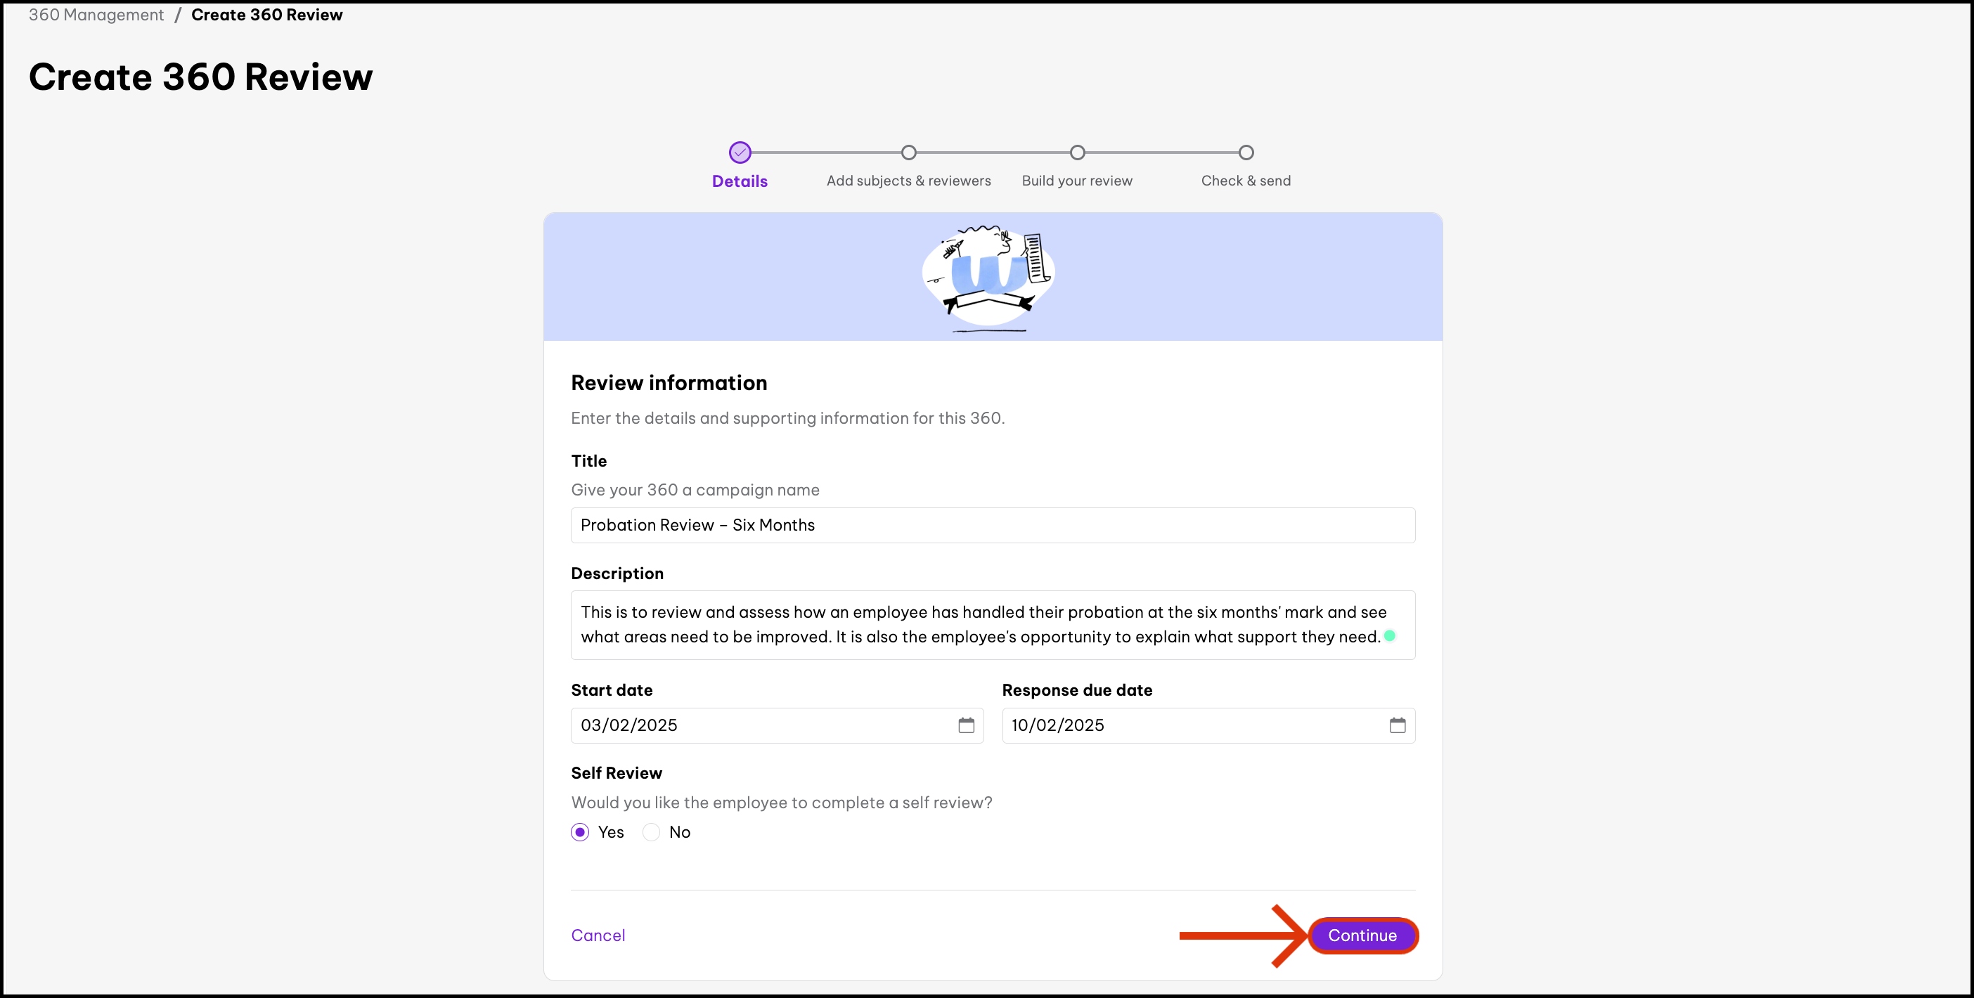Click the Build your review step circle

coord(1077,153)
